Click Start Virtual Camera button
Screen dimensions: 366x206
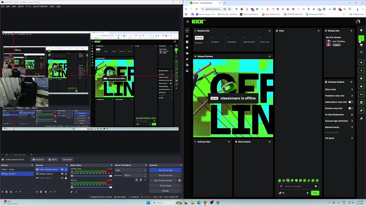[163, 181]
